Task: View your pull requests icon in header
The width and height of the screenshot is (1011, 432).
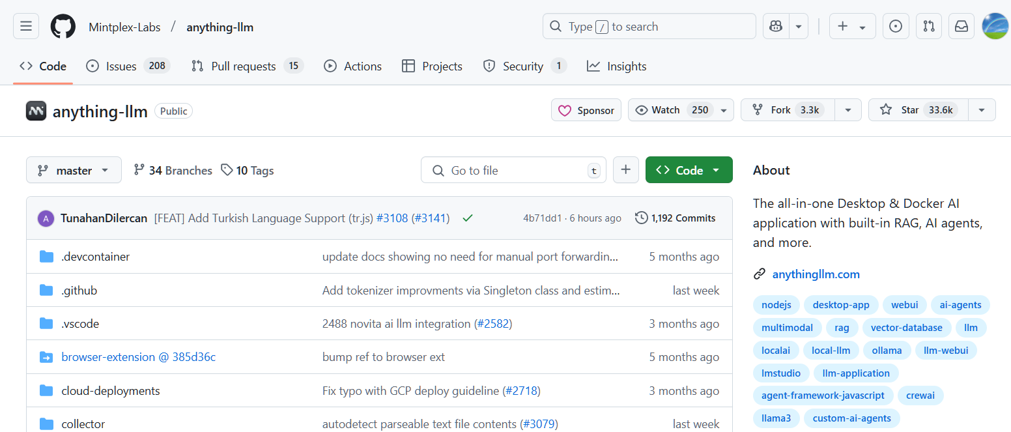Action: (929, 26)
